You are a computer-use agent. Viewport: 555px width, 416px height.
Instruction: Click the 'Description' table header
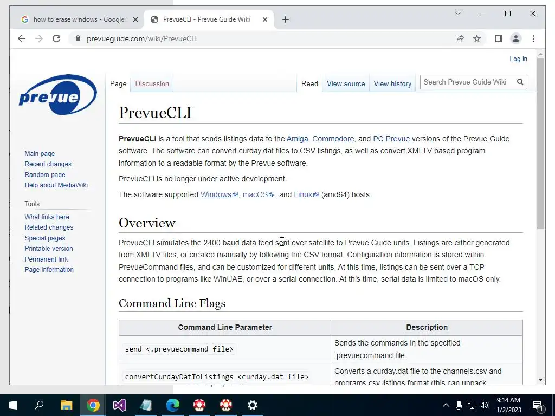pyautogui.click(x=427, y=328)
